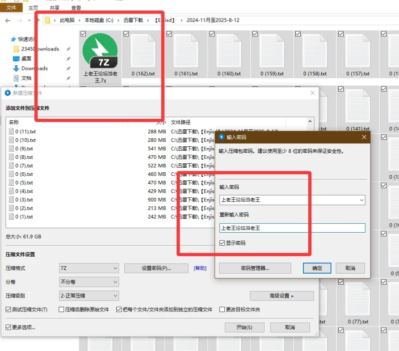399x351 pixels.
Task: Uncheck the 7z archive selection checkbox
Action: [x=83, y=34]
